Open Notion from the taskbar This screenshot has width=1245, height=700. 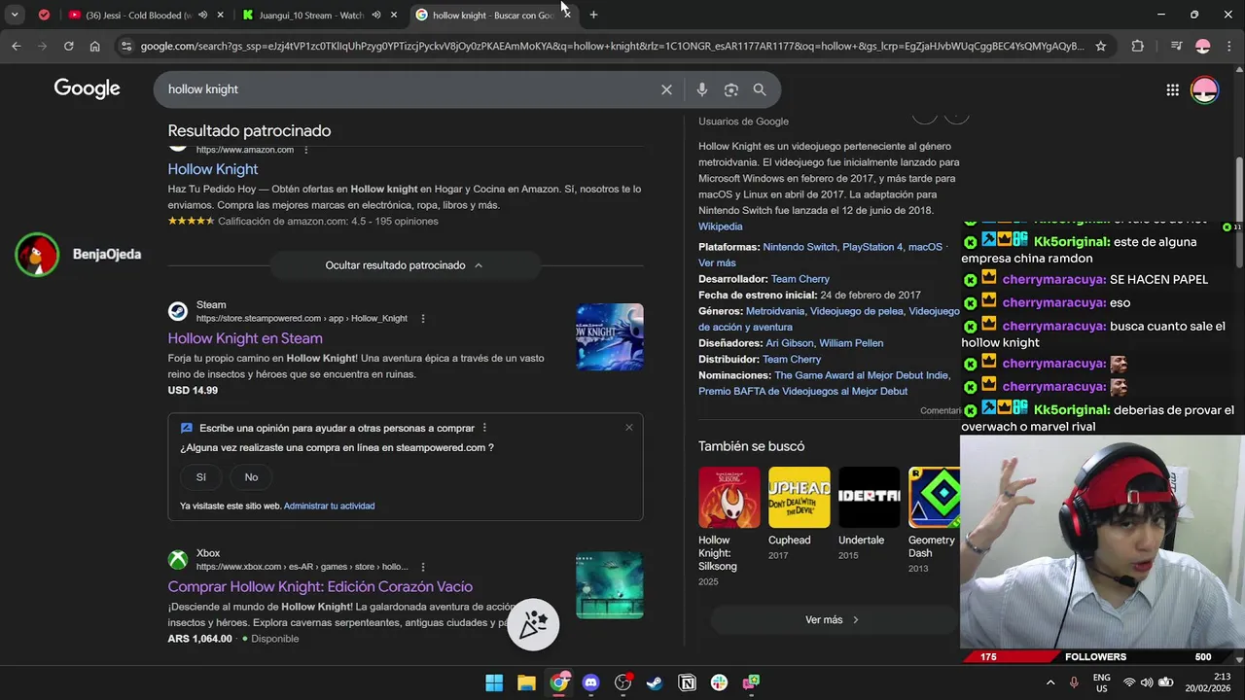pos(687,682)
